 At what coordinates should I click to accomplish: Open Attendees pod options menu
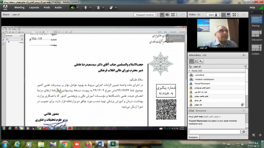(x=244, y=55)
